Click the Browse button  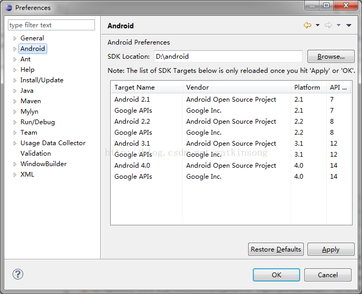[331, 56]
